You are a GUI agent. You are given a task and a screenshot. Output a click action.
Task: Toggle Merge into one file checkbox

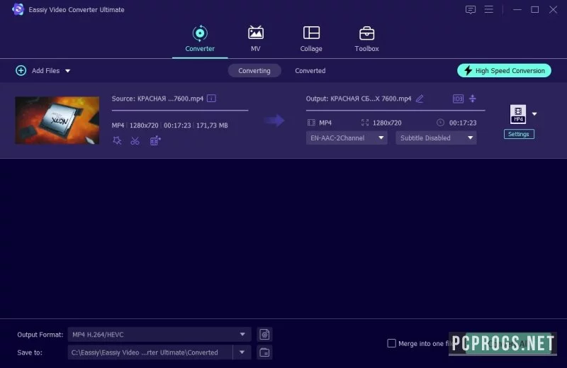coord(392,343)
